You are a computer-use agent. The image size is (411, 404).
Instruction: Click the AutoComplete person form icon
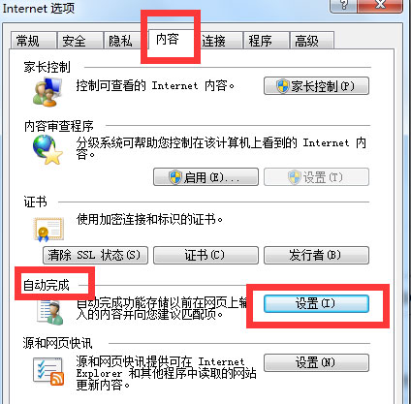click(x=50, y=312)
